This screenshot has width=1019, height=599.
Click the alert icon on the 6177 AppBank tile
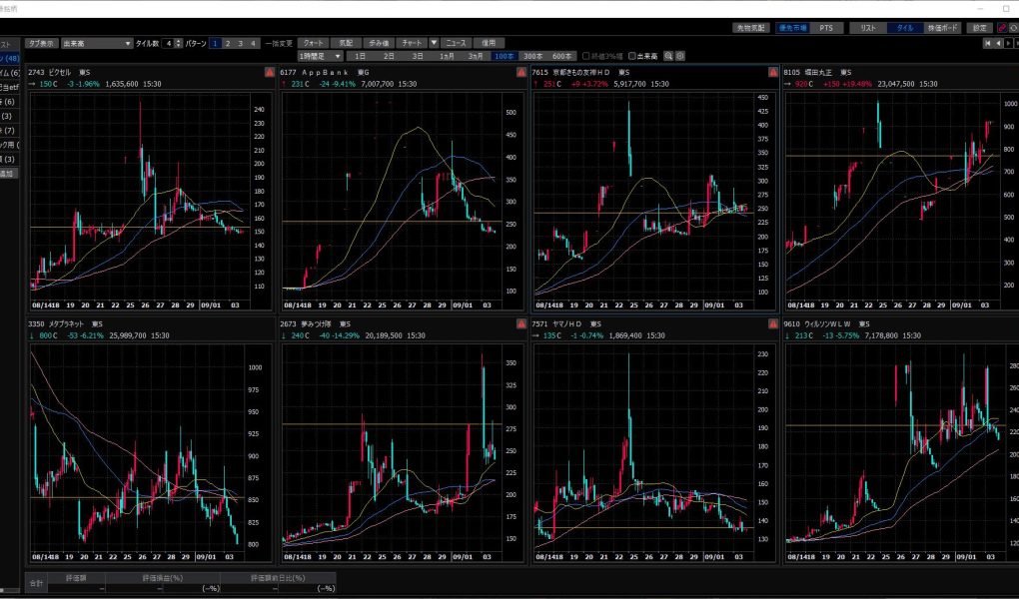(x=519, y=72)
